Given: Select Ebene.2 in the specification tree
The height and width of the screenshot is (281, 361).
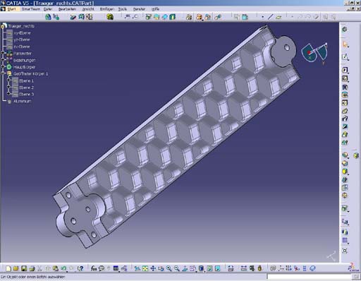Looking at the screenshot, I should coord(26,88).
